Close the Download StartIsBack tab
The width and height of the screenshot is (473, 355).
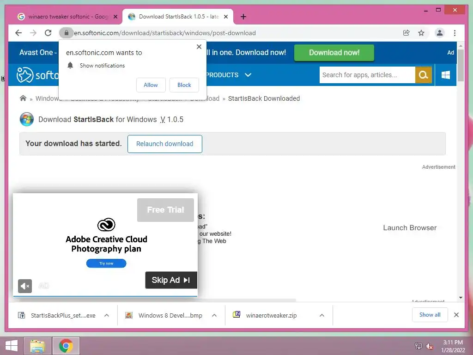click(225, 17)
